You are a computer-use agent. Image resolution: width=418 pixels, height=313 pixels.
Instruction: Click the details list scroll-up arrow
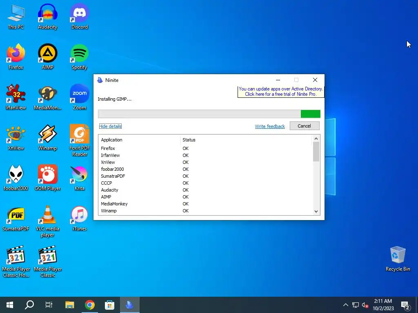316,139
